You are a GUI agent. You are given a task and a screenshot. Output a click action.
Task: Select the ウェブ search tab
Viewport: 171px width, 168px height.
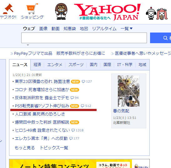pyautogui.click(x=29, y=28)
